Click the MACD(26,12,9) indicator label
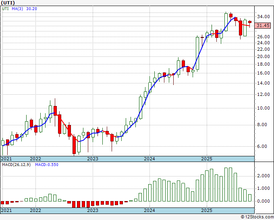Image resolution: width=274 pixels, height=220 pixels. pyautogui.click(x=16, y=165)
